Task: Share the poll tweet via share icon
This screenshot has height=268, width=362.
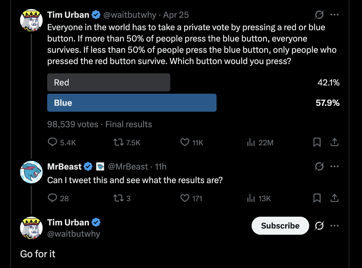Action: pyautogui.click(x=334, y=142)
